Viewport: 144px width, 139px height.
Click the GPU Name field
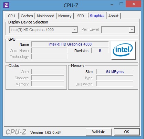pyautogui.click(x=70, y=44)
